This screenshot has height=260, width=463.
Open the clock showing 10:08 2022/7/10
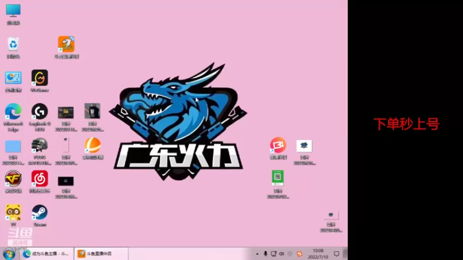pyautogui.click(x=318, y=254)
